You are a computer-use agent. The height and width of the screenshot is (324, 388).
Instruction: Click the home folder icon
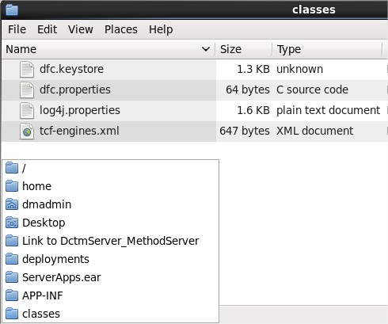(x=12, y=186)
